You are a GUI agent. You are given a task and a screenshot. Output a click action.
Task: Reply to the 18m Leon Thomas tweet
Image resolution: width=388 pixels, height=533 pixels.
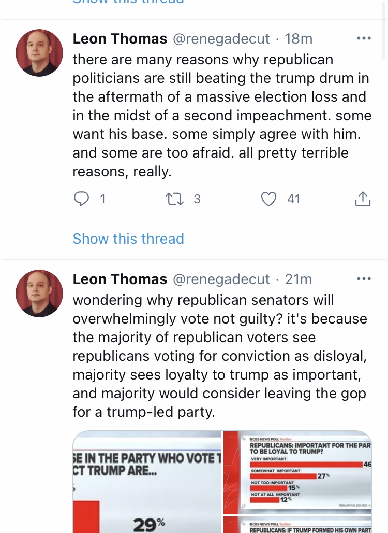[81, 199]
